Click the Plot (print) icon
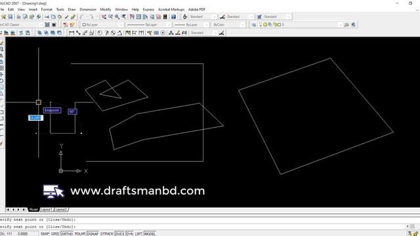 tap(18, 16)
